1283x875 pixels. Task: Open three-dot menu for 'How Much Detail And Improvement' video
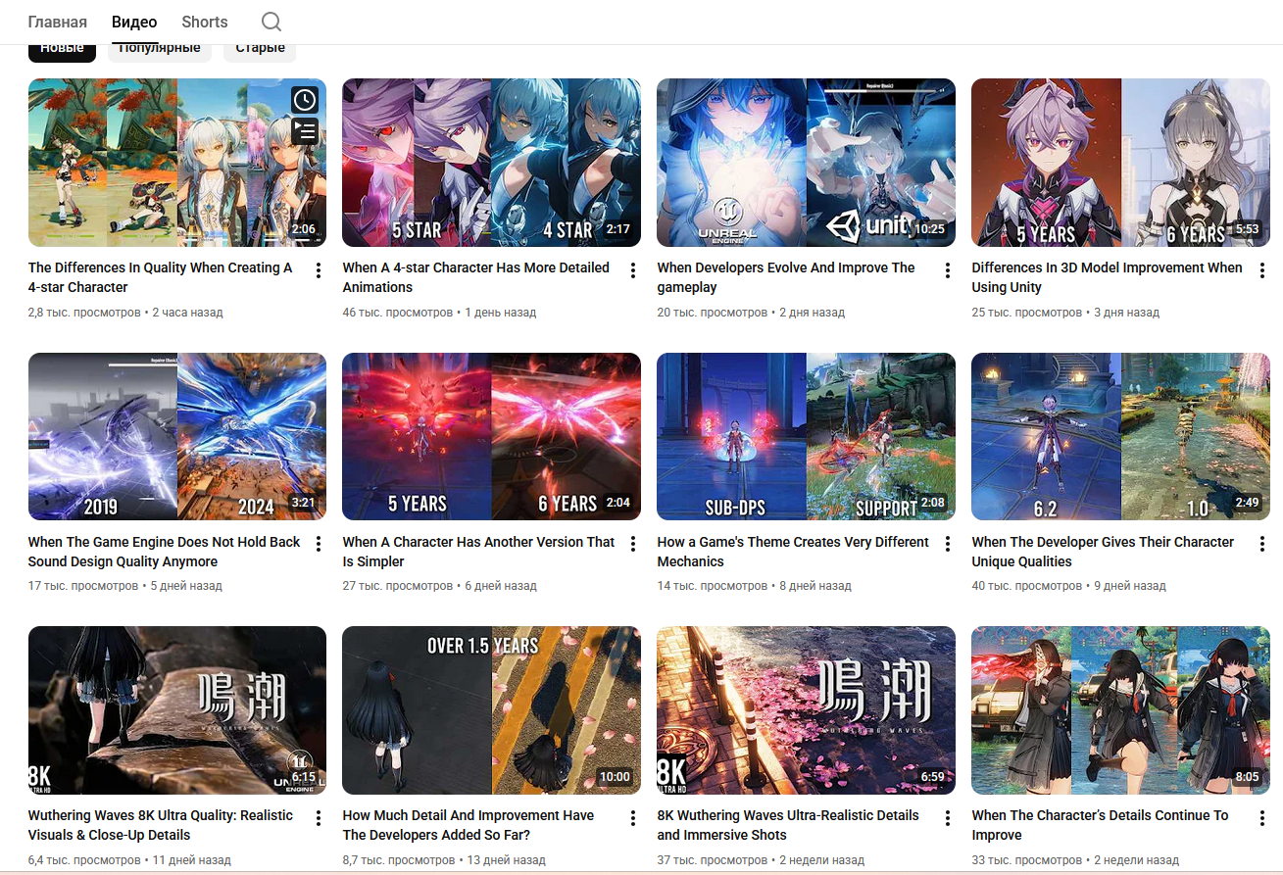(x=633, y=818)
